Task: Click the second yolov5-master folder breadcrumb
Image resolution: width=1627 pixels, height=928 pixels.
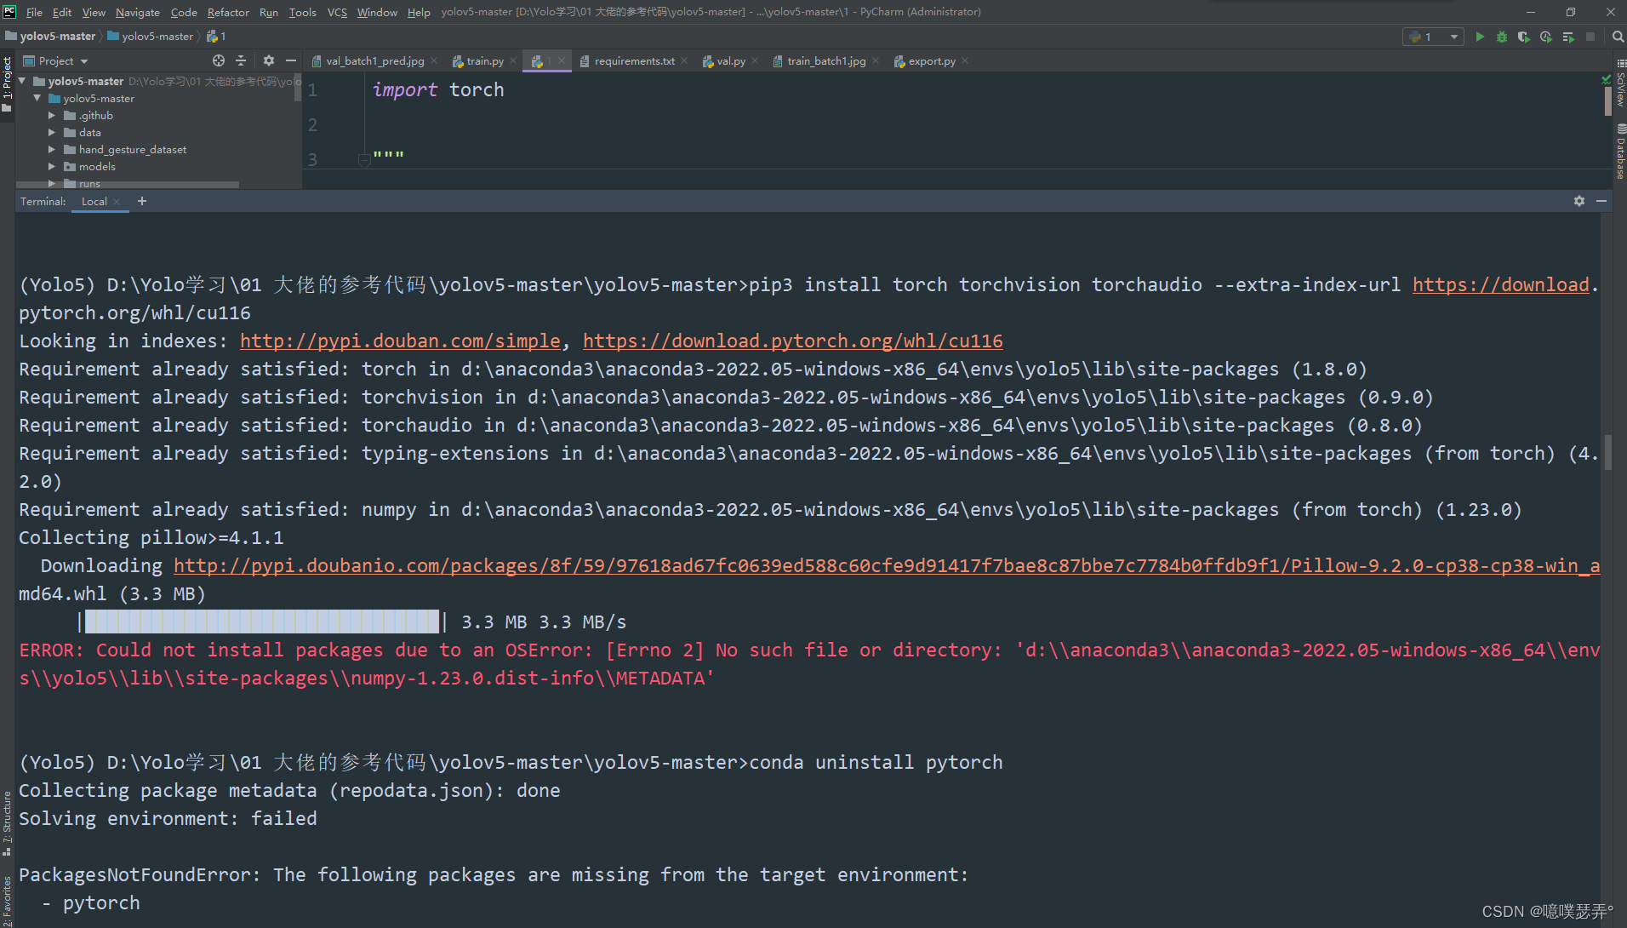Action: (151, 36)
